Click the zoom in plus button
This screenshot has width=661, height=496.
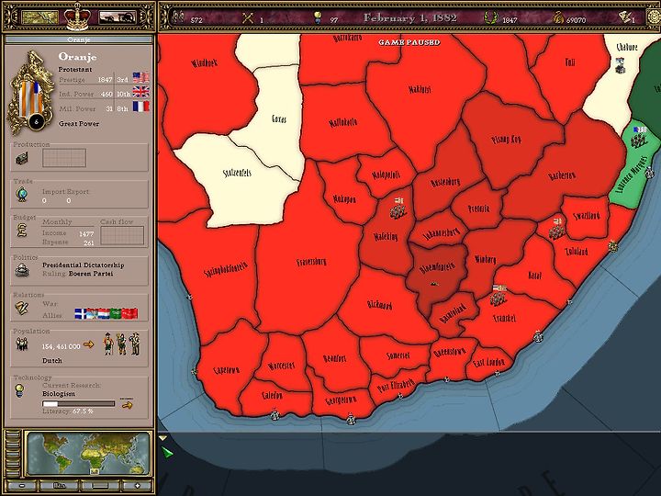point(137,486)
